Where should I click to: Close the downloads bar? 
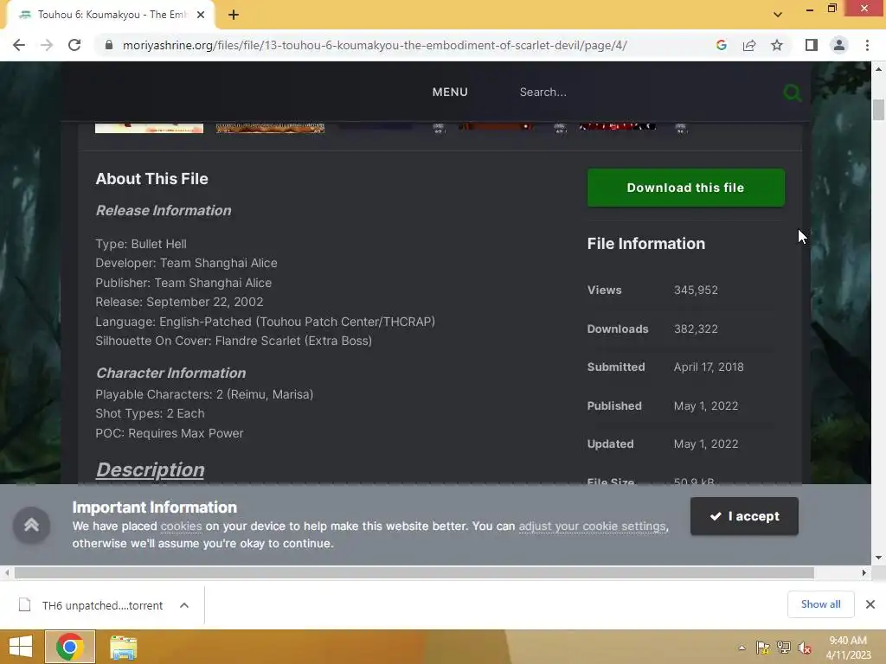870,604
